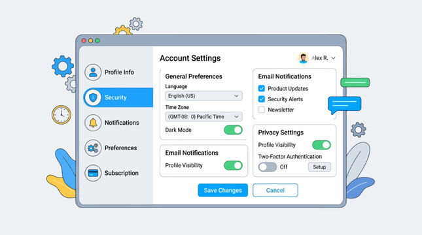The width and height of the screenshot is (422, 235).
Task: Click the Dark Mode label
Action: [178, 130]
